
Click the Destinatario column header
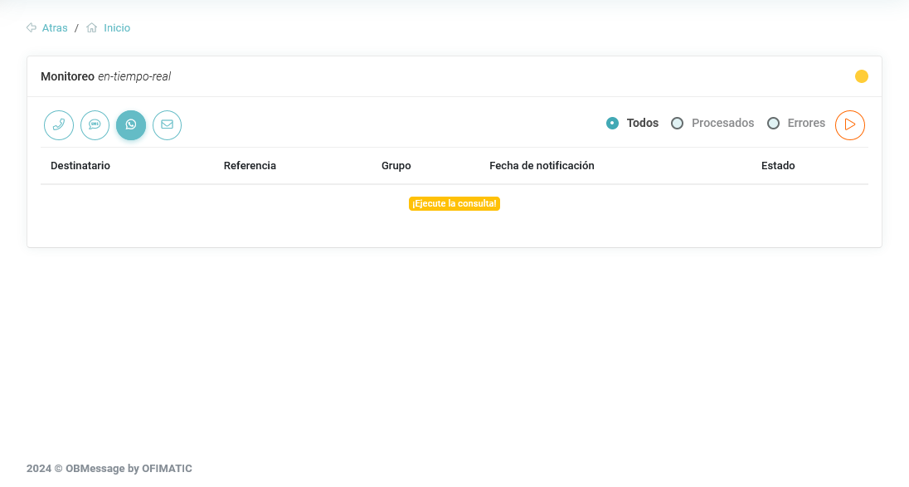(80, 166)
